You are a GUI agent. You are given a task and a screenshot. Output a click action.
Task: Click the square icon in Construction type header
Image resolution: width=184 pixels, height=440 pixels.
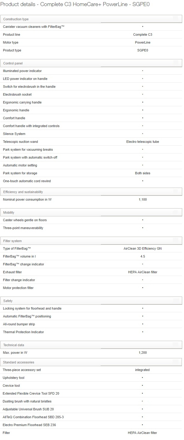click(x=176, y=19)
